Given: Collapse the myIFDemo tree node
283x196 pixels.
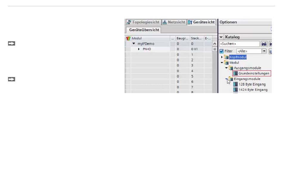Looking at the screenshot, I should (134, 44).
